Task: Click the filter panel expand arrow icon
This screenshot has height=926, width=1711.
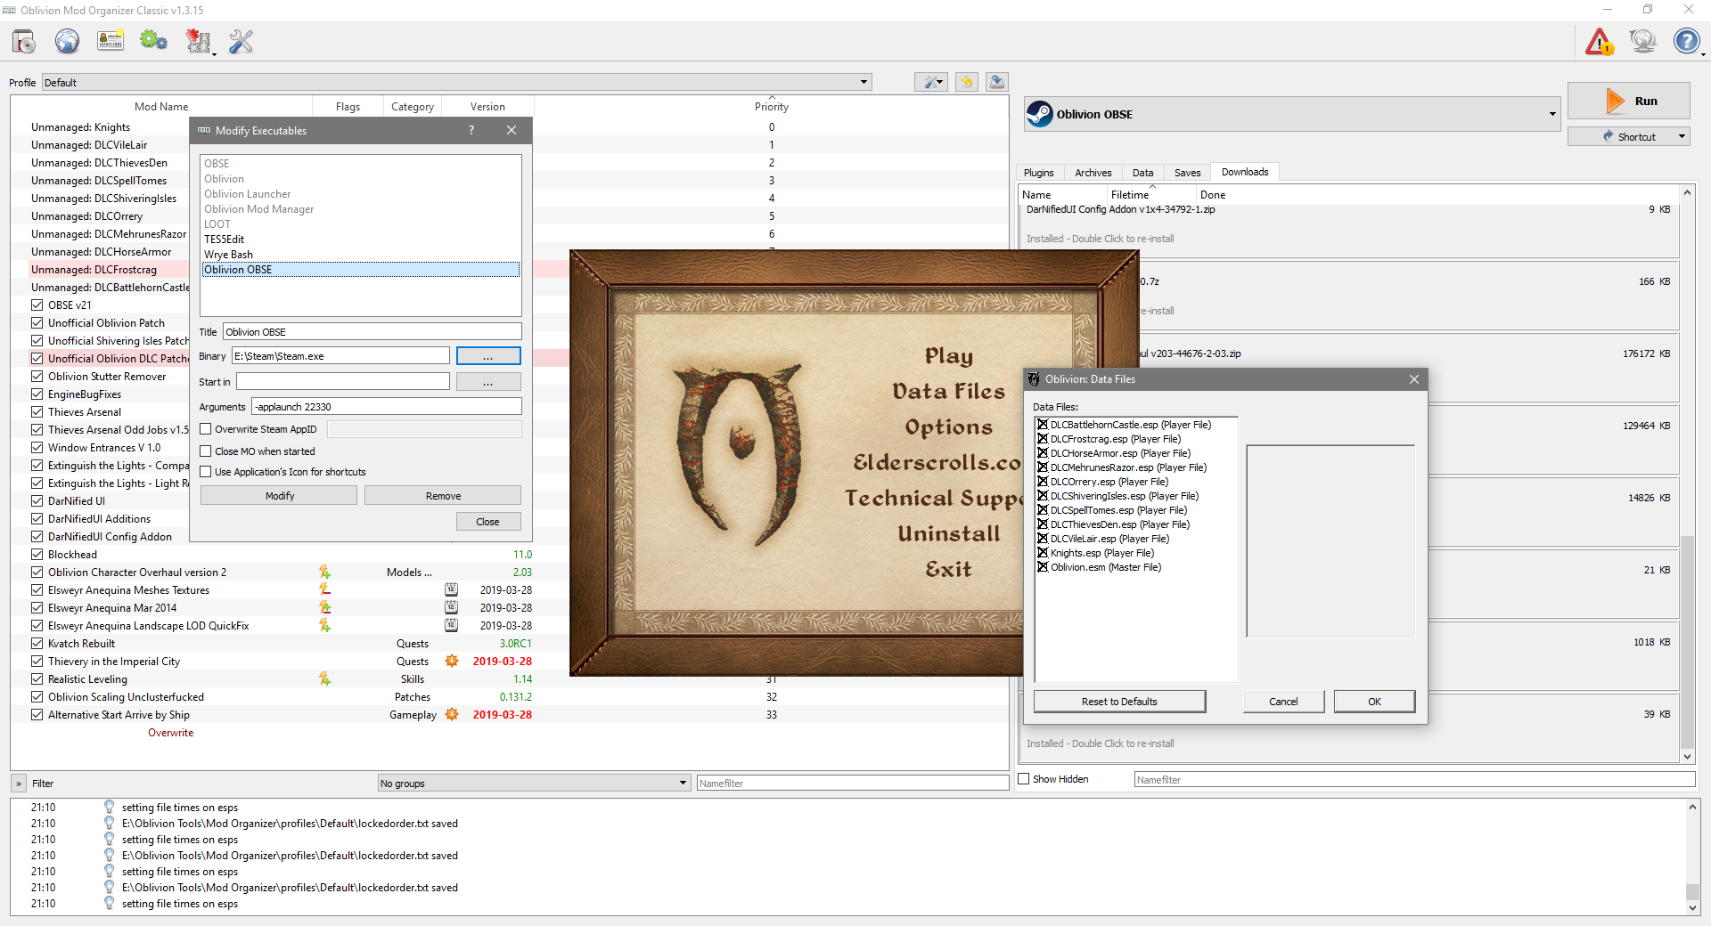Action: pos(19,784)
